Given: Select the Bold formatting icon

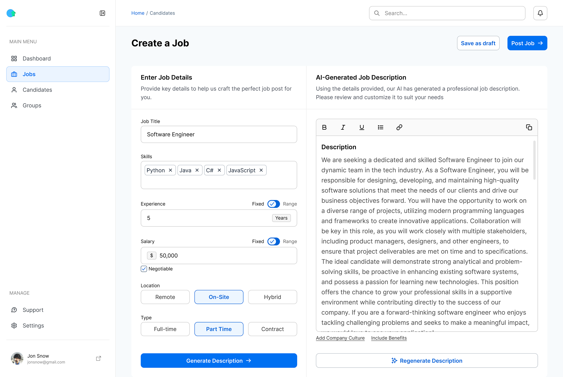Looking at the screenshot, I should (324, 127).
